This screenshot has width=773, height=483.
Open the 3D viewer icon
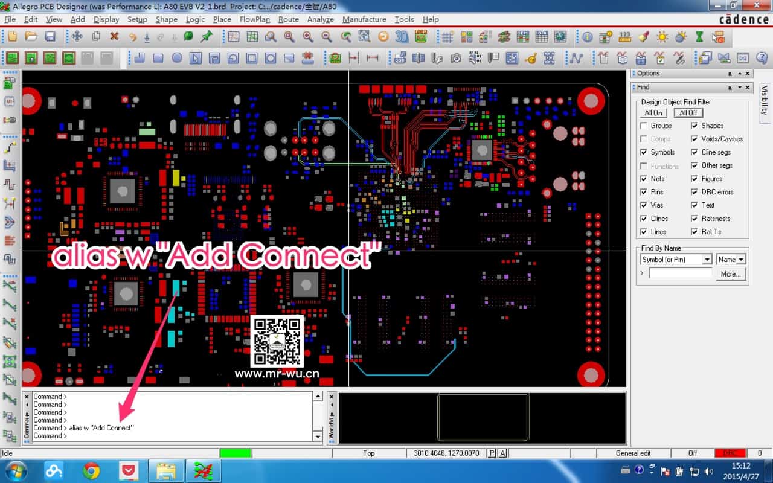point(402,37)
